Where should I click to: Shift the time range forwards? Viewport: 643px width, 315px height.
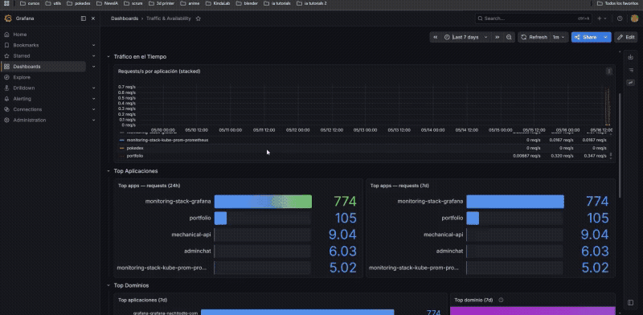(x=497, y=37)
